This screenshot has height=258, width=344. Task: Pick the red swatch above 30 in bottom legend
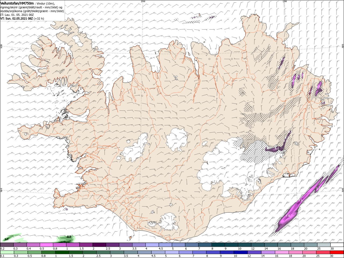pos(337,252)
